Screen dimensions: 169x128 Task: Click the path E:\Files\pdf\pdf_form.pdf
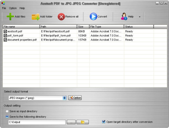pos(56,36)
